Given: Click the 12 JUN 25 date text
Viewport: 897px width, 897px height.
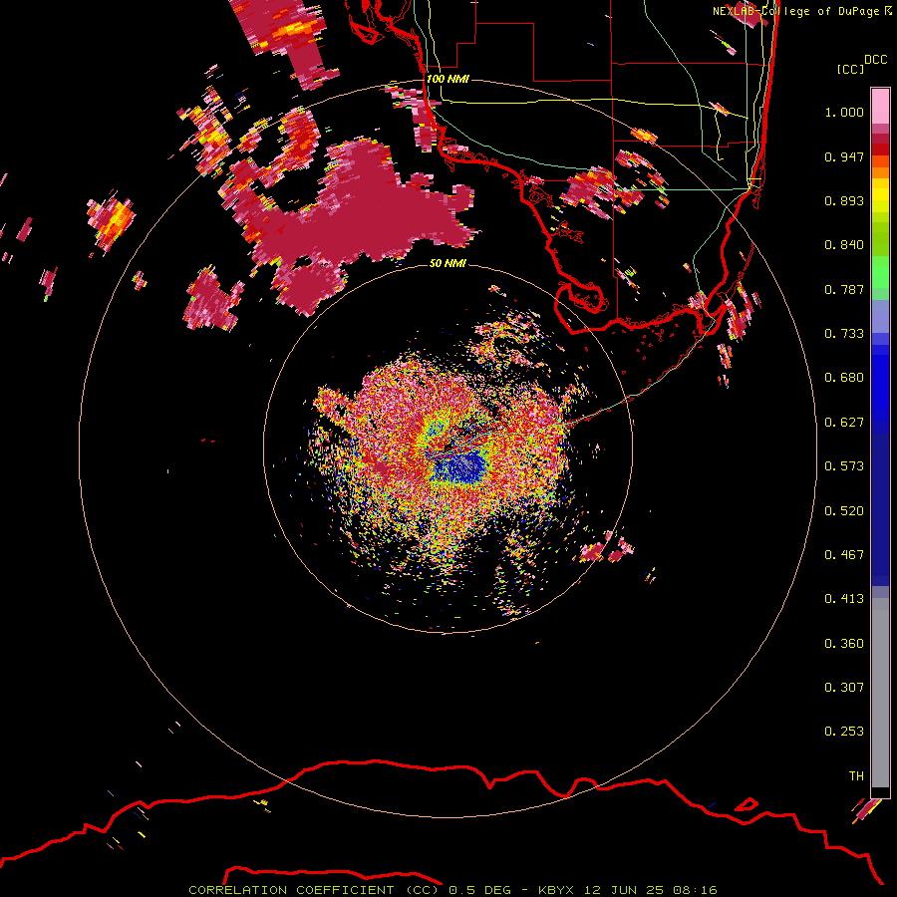Looking at the screenshot, I should click(624, 890).
